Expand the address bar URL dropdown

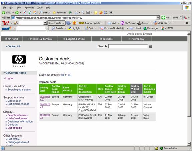(158, 18)
